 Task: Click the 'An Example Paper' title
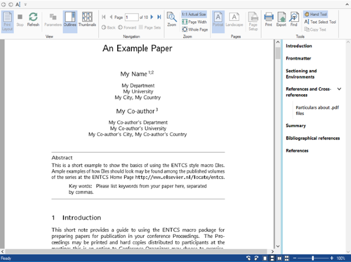[137, 48]
